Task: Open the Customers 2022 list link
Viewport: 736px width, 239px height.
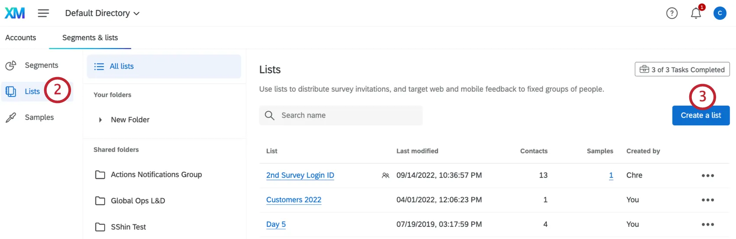Action: [x=294, y=200]
